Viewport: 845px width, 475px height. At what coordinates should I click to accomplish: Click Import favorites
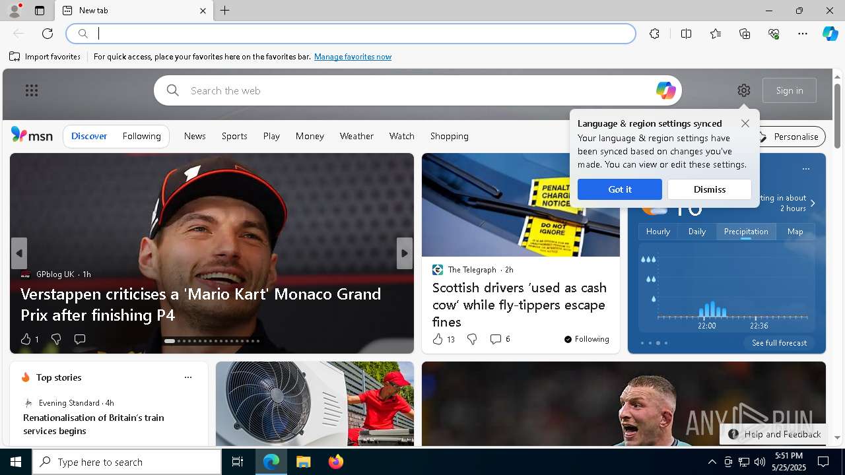pyautogui.click(x=45, y=57)
